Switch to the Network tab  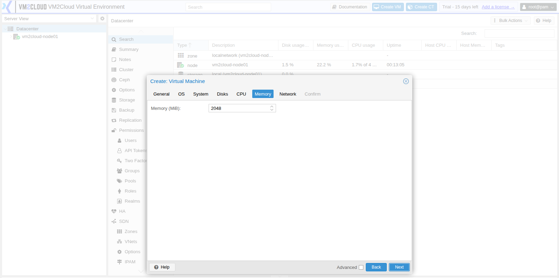click(288, 94)
